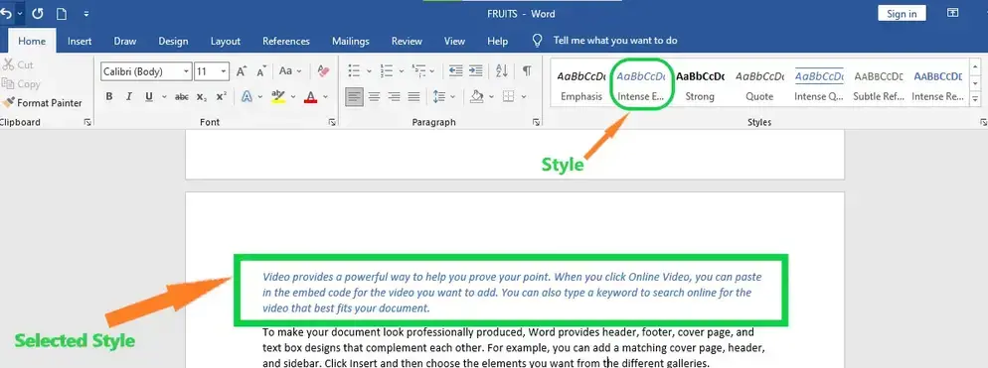Viewport: 988px width, 368px height.
Task: Align paragraph text to the right
Action: coord(394,97)
